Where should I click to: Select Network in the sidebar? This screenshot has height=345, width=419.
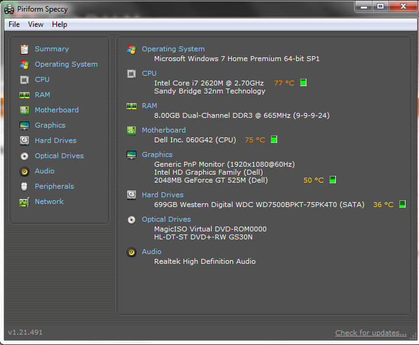(49, 202)
